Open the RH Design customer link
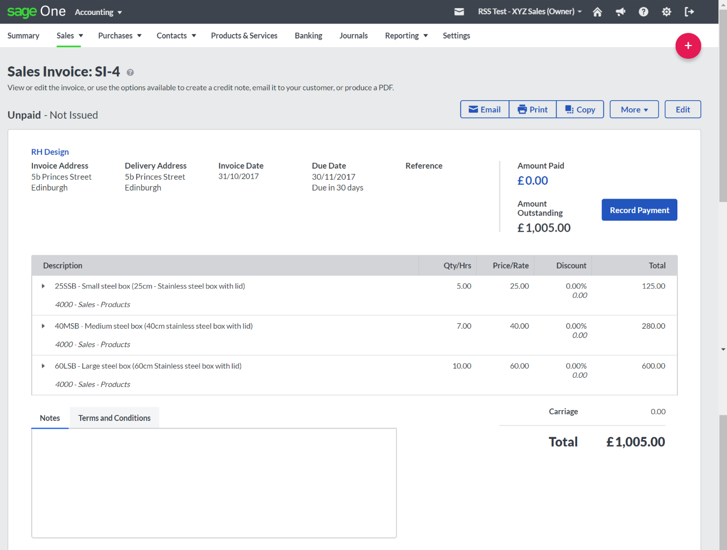 (x=50, y=151)
